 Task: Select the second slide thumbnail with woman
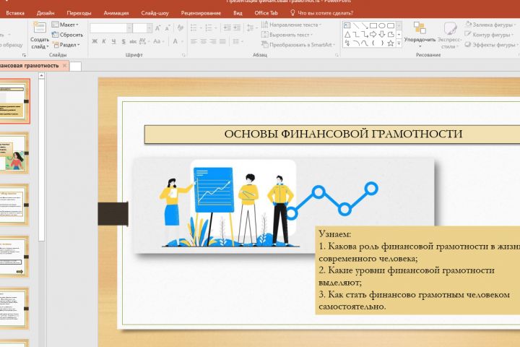[14, 153]
